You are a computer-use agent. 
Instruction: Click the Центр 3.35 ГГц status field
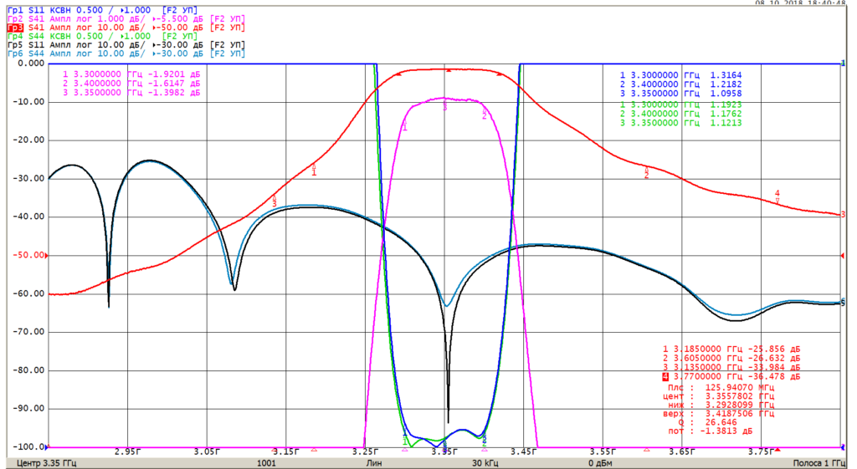[x=47, y=463]
